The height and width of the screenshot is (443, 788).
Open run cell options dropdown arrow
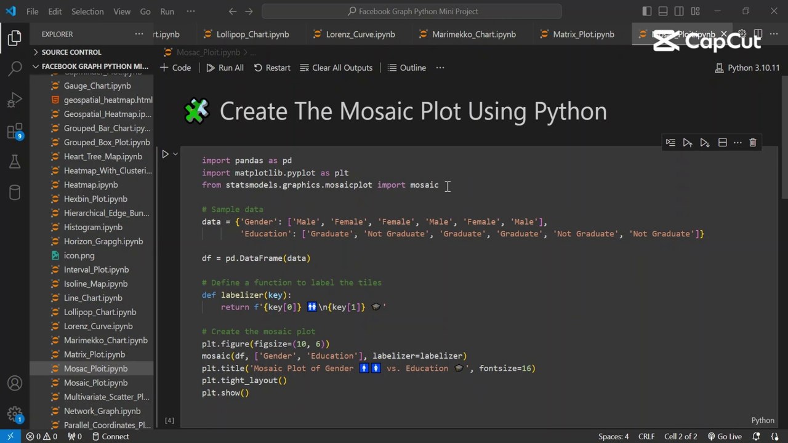(x=175, y=154)
